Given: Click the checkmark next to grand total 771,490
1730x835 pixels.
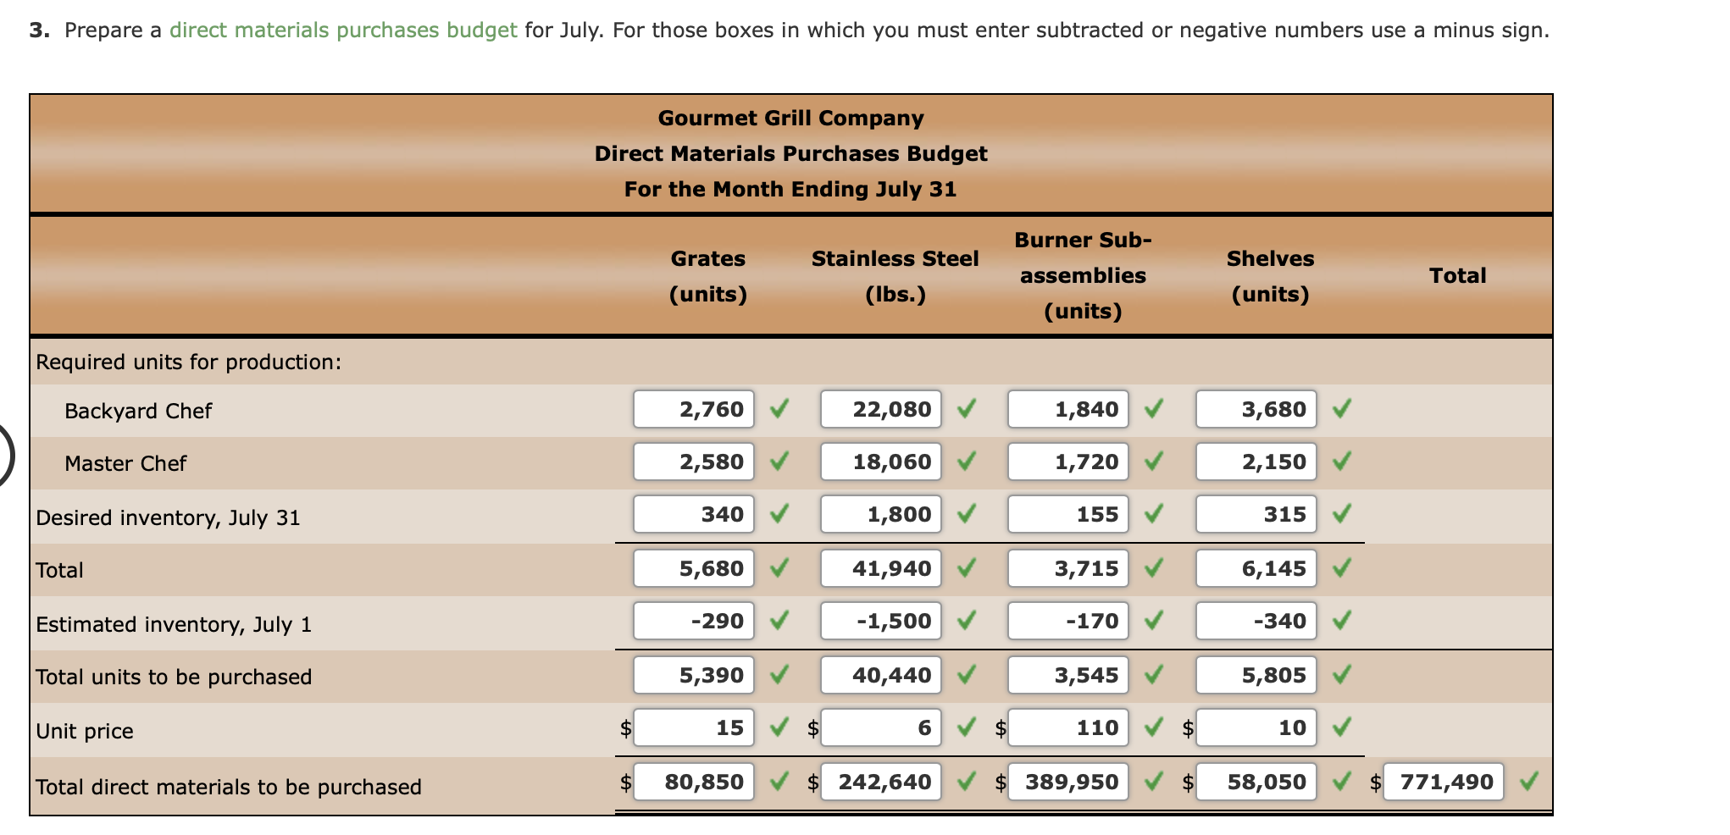Looking at the screenshot, I should 1530,782.
